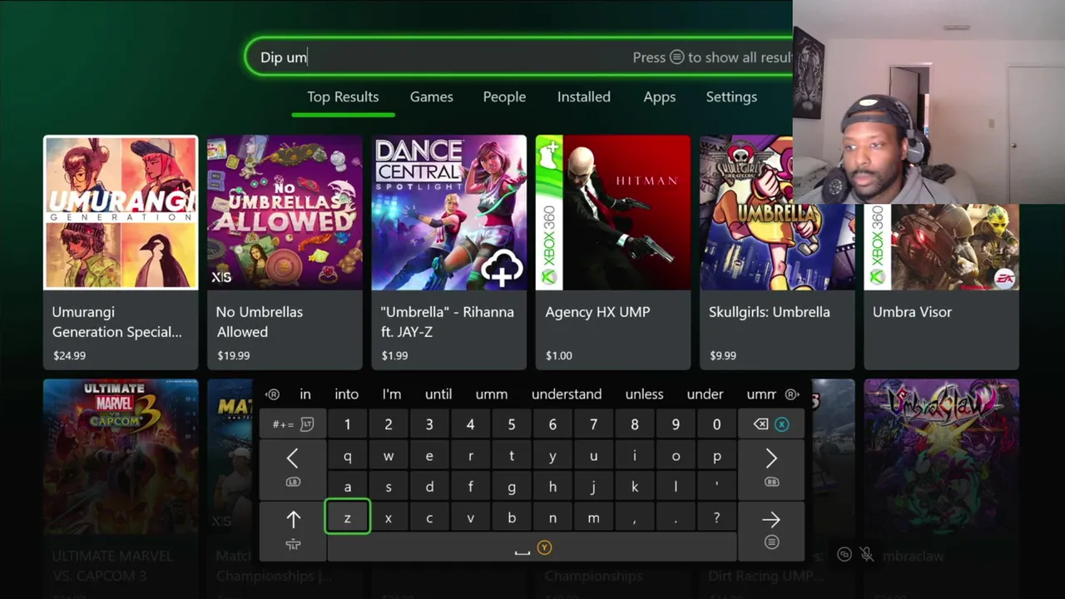
Task: Open the Apps tab
Action: (659, 97)
